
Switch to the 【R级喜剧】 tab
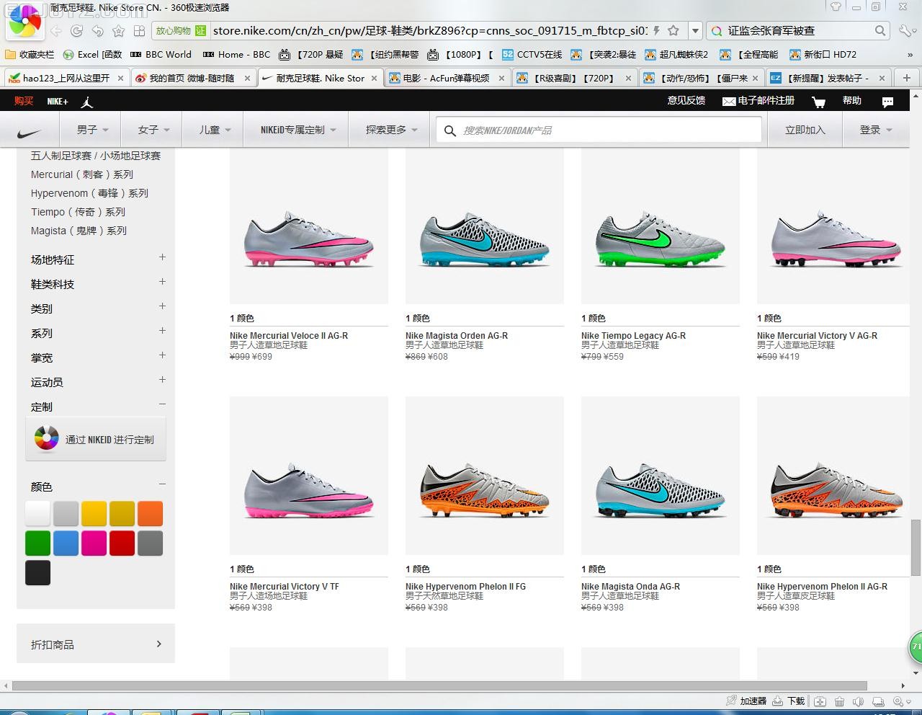click(574, 79)
